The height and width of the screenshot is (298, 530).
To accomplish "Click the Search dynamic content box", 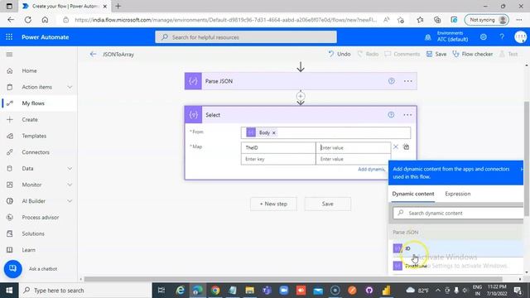I will (x=458, y=214).
